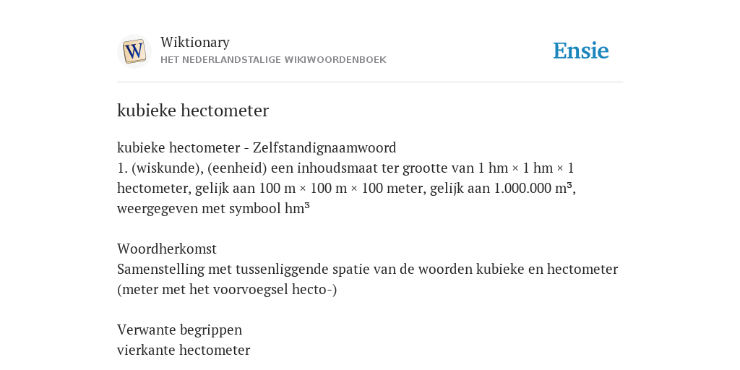The height and width of the screenshot is (370, 740).
Task: Click the 'kubieke hectometer' heading
Action: point(193,111)
